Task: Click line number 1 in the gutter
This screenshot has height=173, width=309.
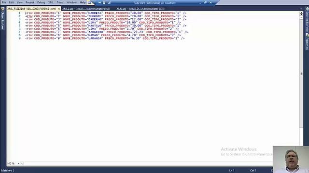Action: pos(19,13)
